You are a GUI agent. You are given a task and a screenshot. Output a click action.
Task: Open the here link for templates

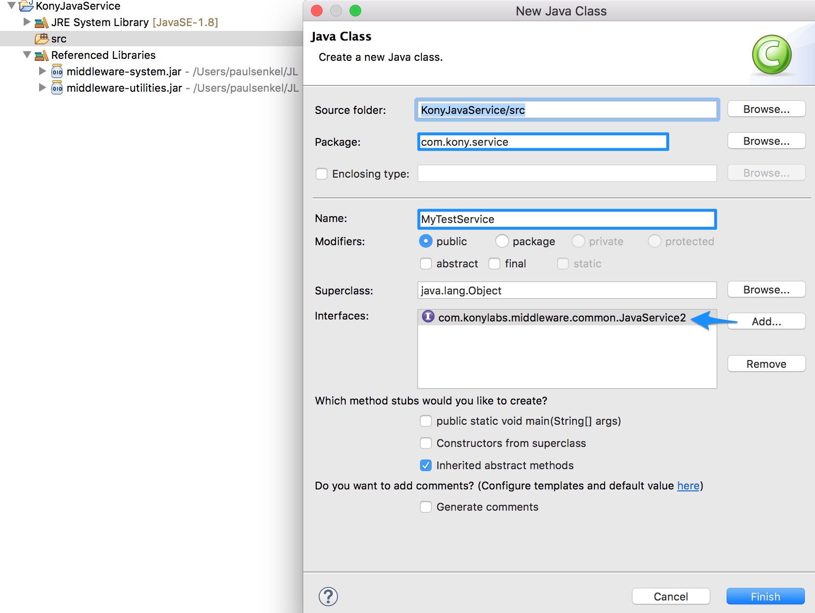[x=688, y=486]
